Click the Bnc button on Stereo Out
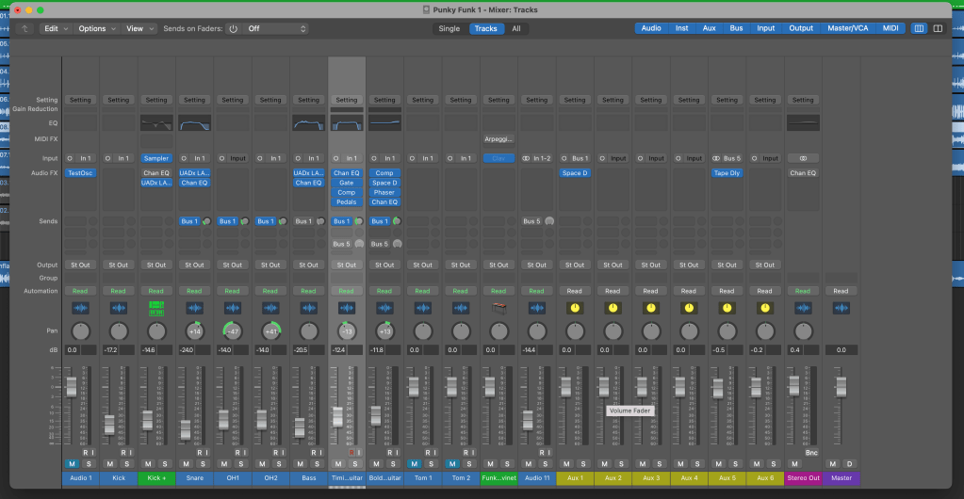Screen dimensions: 964x499 (811, 453)
